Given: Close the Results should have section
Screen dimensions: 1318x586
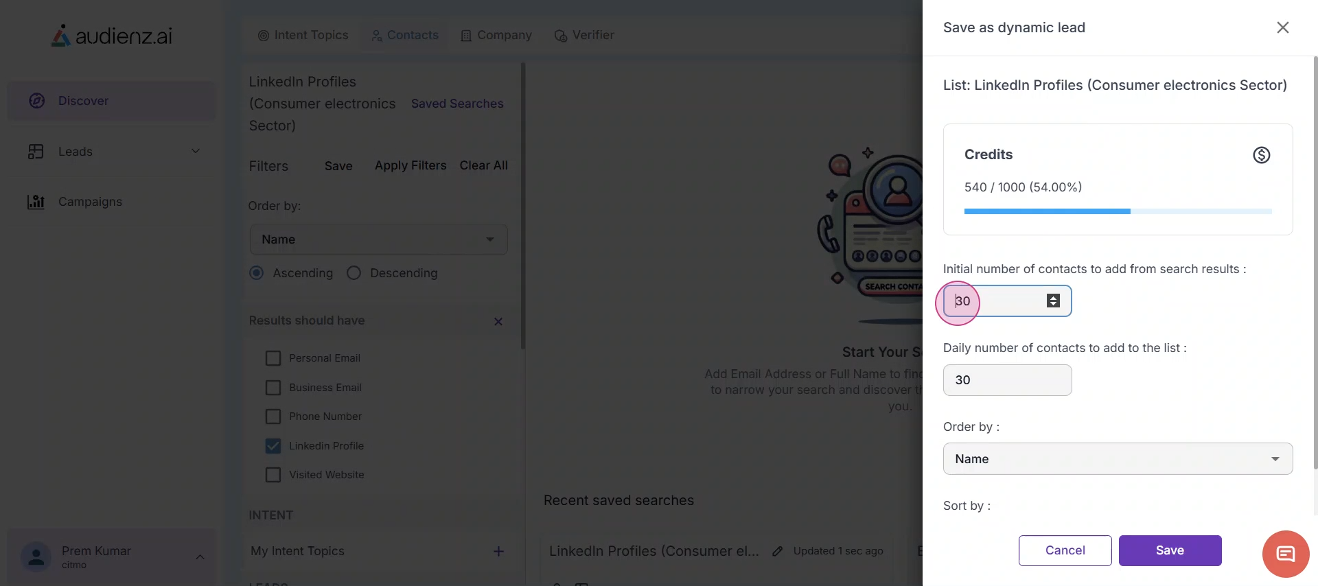Looking at the screenshot, I should 498,321.
